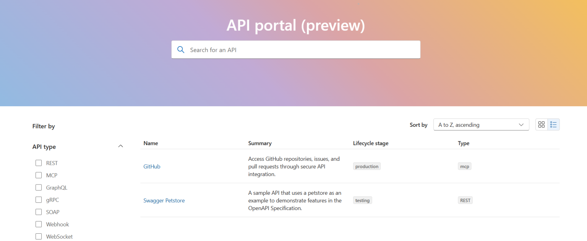587x241 pixels.
Task: Click the Name column header
Action: (151, 143)
